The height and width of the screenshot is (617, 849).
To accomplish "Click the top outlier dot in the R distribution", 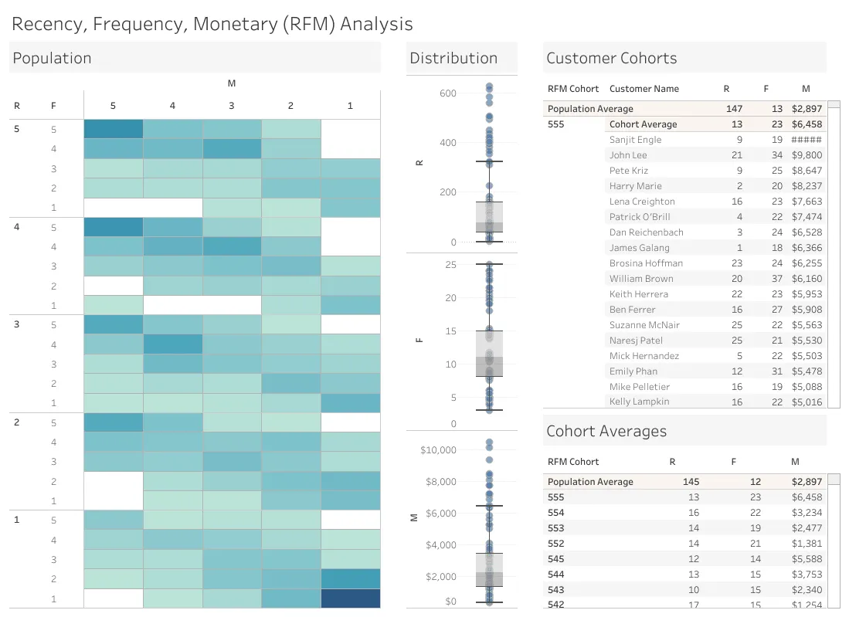I will [x=489, y=86].
